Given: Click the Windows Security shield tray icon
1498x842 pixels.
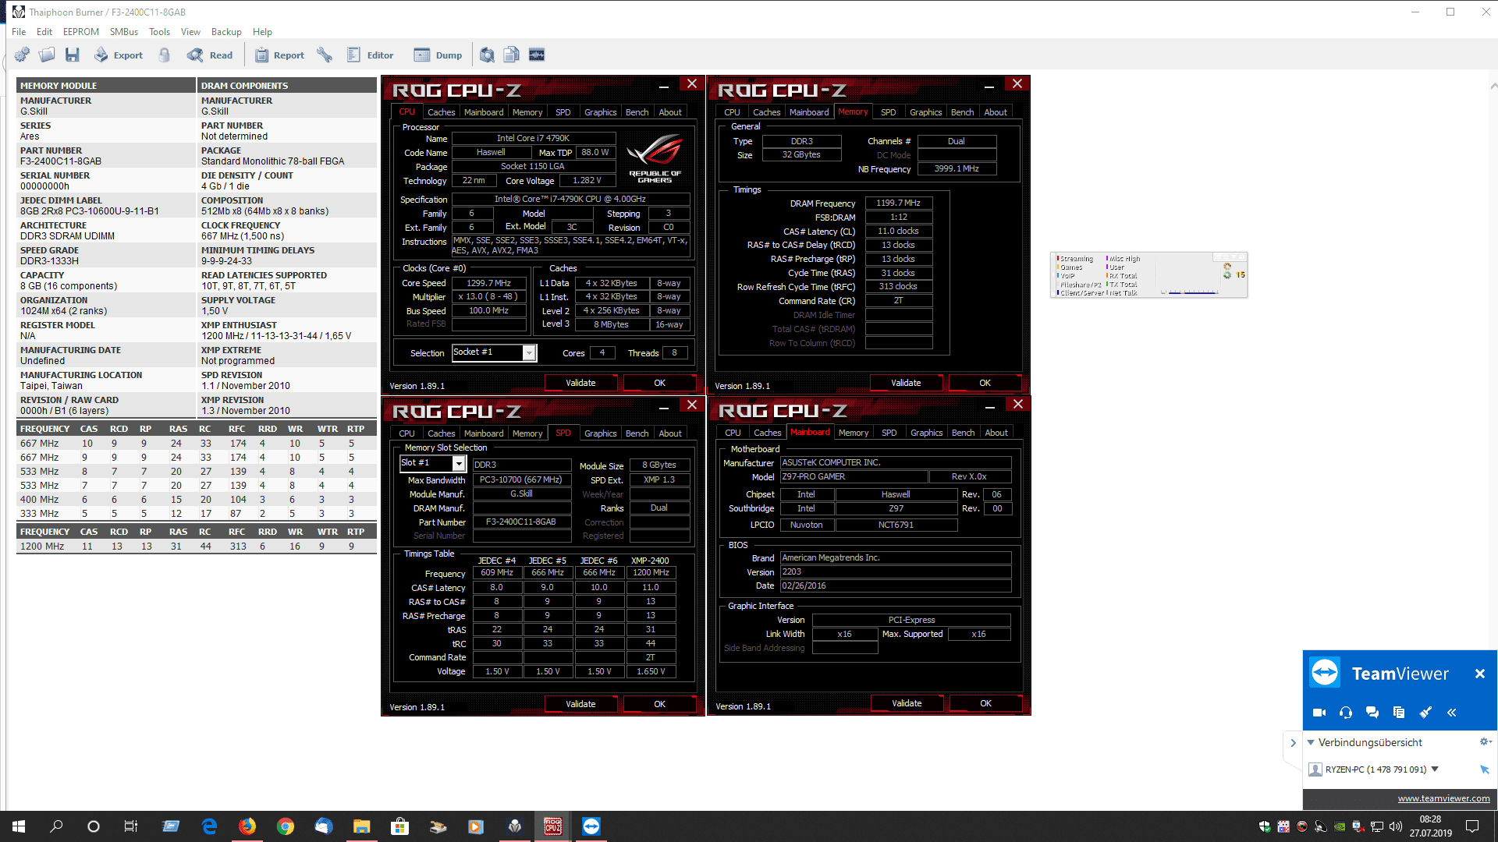Looking at the screenshot, I should (x=1264, y=826).
